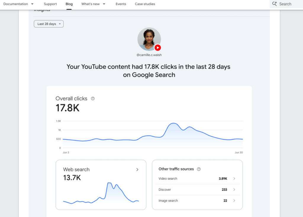Expand the What's new dropdown arrow
The width and height of the screenshot is (303, 217).
tap(104, 4)
